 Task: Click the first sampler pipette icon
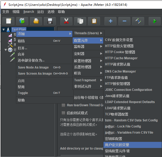point(12,55)
